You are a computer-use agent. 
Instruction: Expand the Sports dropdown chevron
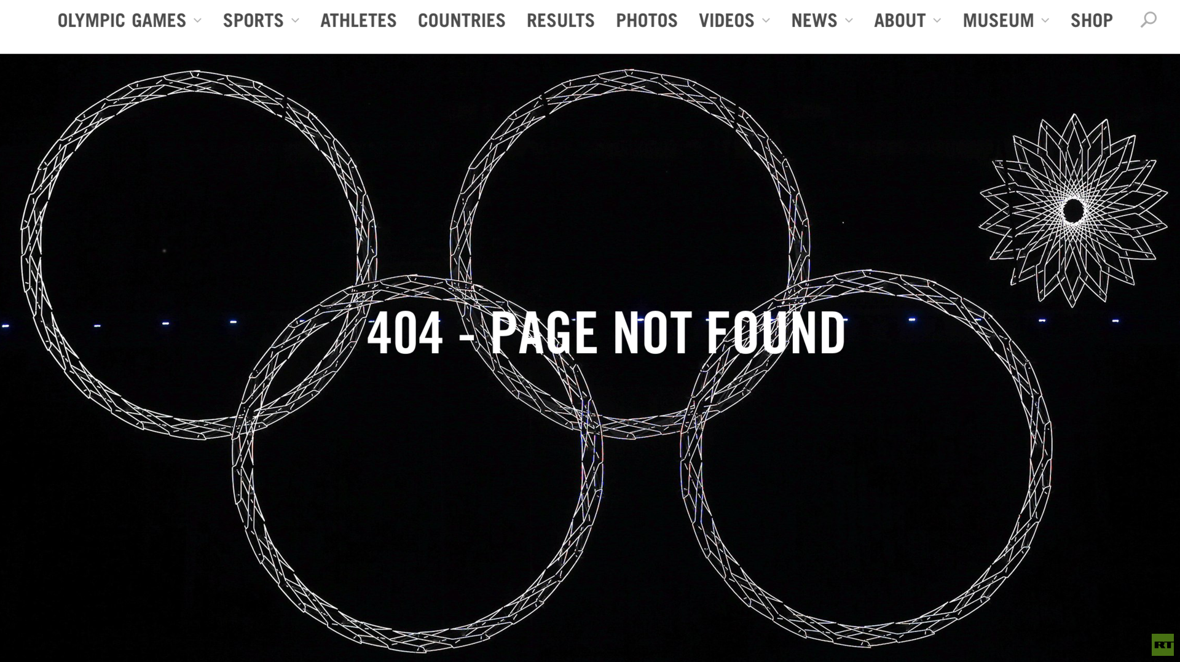pyautogui.click(x=295, y=21)
